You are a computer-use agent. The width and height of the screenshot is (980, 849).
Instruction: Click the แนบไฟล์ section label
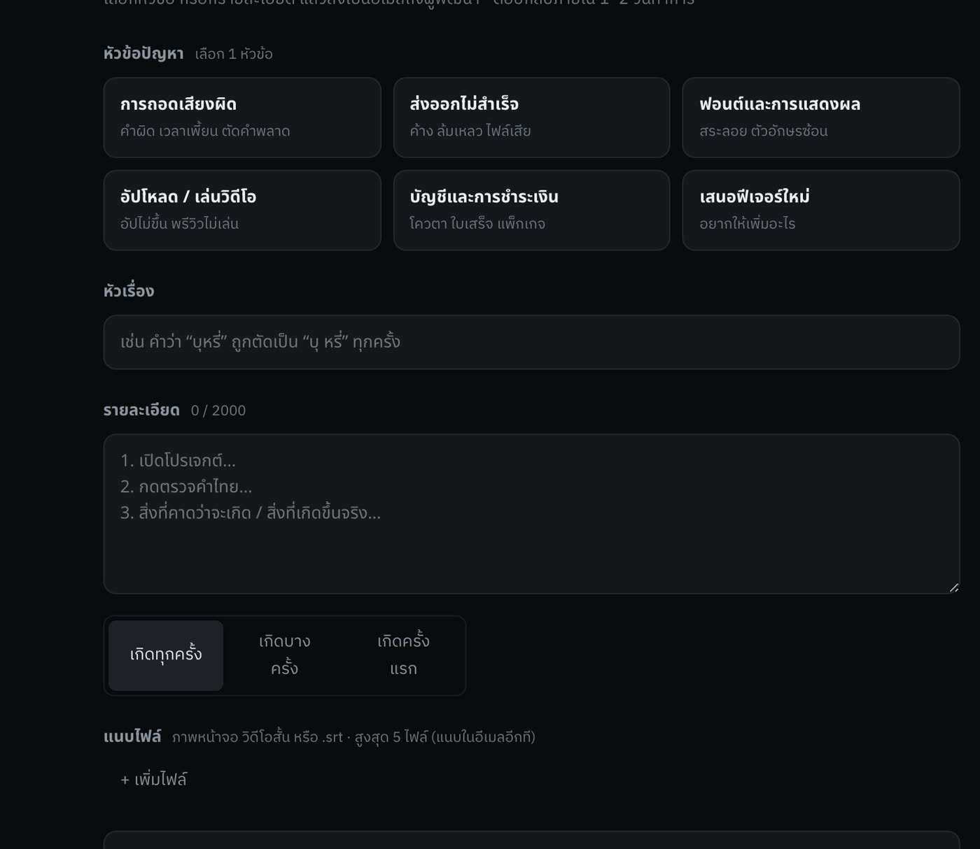(x=132, y=736)
